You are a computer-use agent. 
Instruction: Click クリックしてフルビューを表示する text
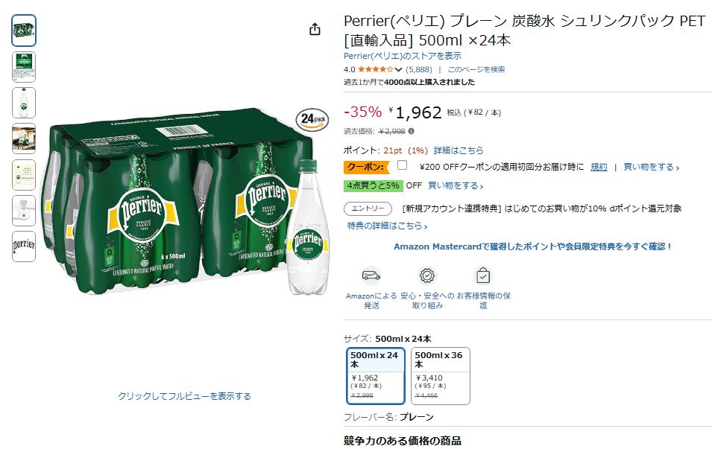(x=184, y=396)
